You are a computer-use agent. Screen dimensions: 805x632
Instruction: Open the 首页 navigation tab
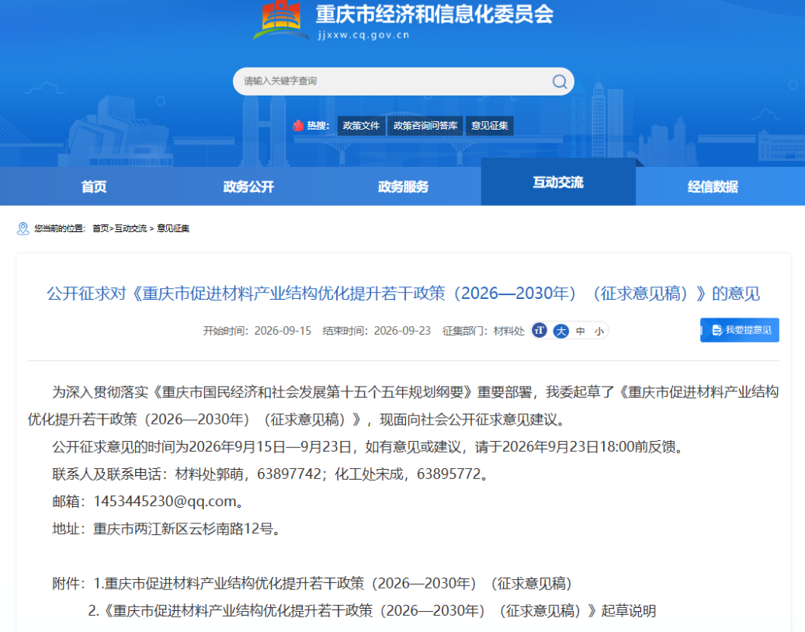click(94, 186)
